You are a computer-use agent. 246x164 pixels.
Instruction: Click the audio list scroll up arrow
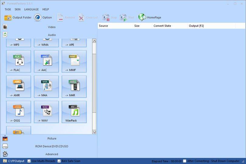(94, 41)
